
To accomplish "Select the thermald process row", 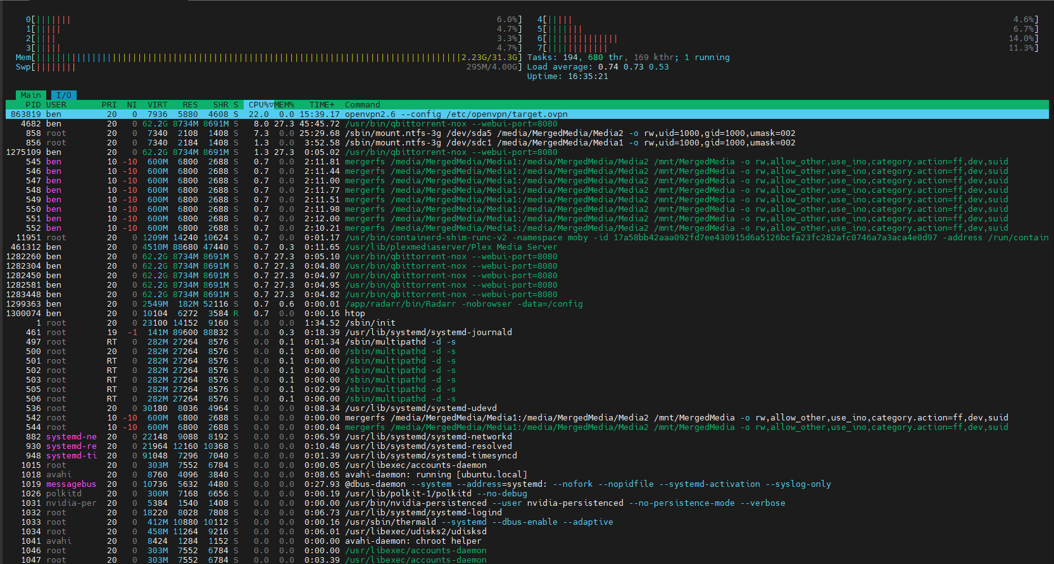I will pyautogui.click(x=527, y=522).
